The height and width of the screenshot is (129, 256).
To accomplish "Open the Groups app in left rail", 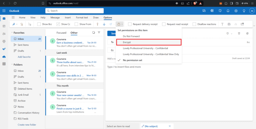I will tap(4, 41).
